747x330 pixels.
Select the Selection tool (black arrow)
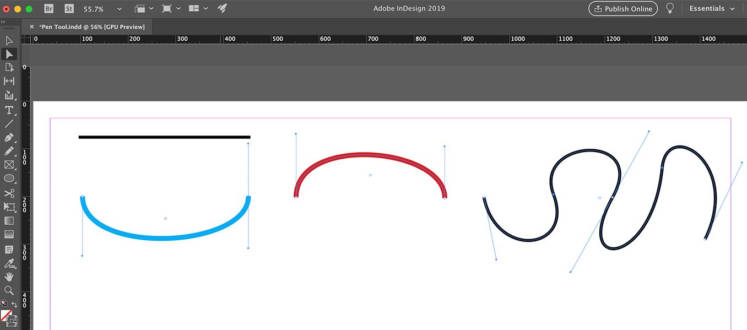pos(9,41)
